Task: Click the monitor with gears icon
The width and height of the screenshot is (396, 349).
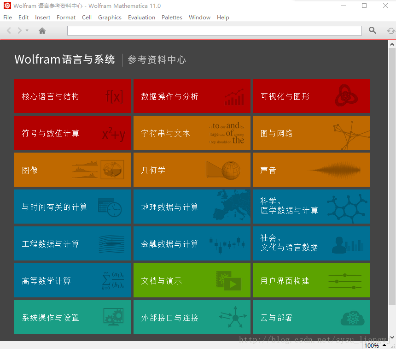Action: coord(113,317)
